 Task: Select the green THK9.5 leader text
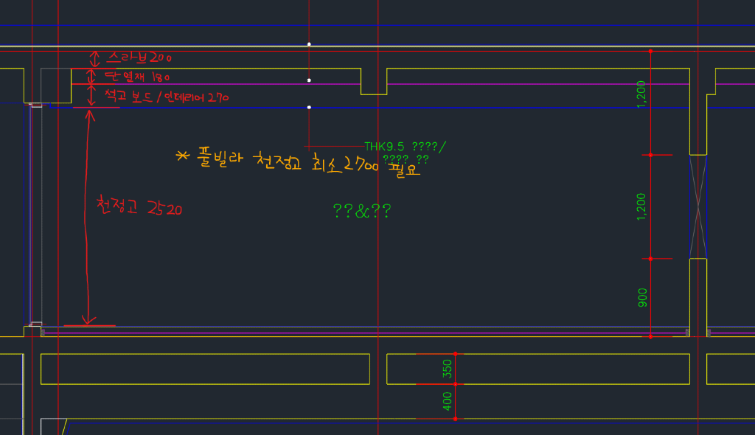pos(405,147)
